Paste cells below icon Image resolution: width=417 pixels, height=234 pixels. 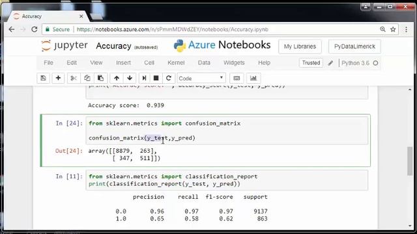(x=100, y=78)
